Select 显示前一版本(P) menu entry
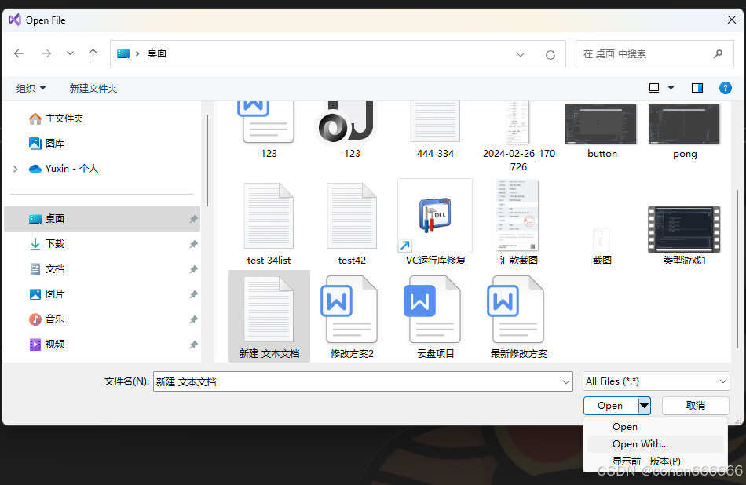Screen dimensions: 746x485 point(645,461)
